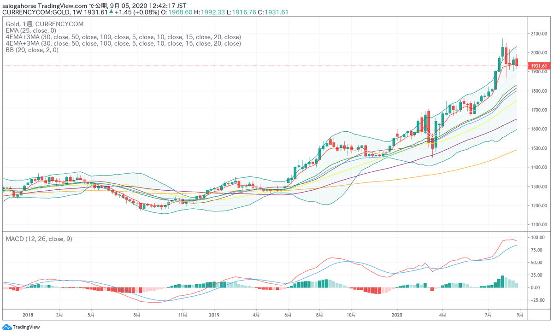Click the TradingView cloud logo icon
The width and height of the screenshot is (553, 334).
7,327
